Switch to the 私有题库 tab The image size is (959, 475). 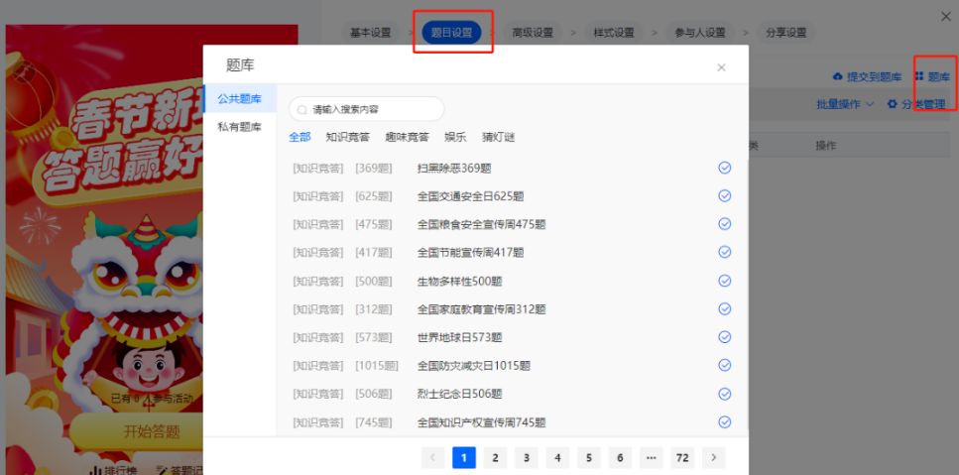click(x=239, y=127)
